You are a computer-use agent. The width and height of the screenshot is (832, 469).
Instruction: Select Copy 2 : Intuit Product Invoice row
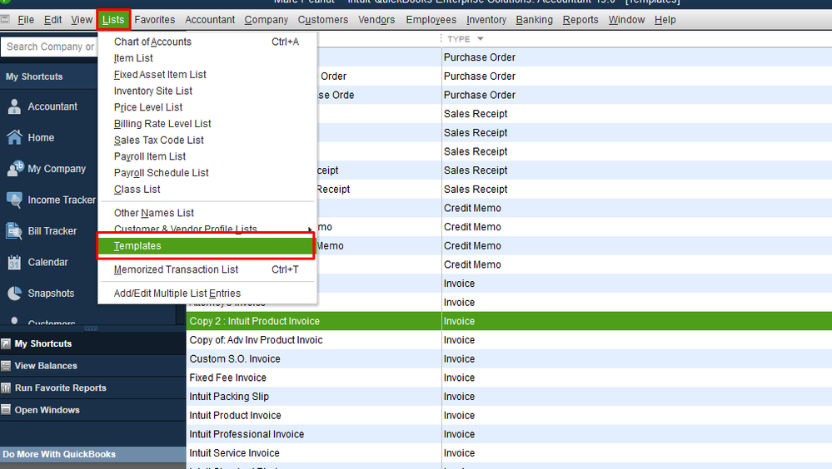point(510,321)
